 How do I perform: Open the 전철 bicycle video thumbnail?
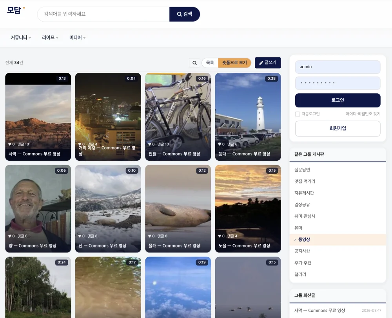click(x=178, y=117)
